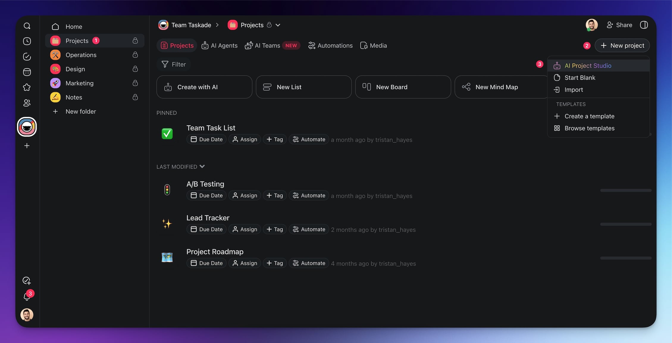Click the A/B Testing progress bar
The width and height of the screenshot is (672, 343).
coord(626,190)
